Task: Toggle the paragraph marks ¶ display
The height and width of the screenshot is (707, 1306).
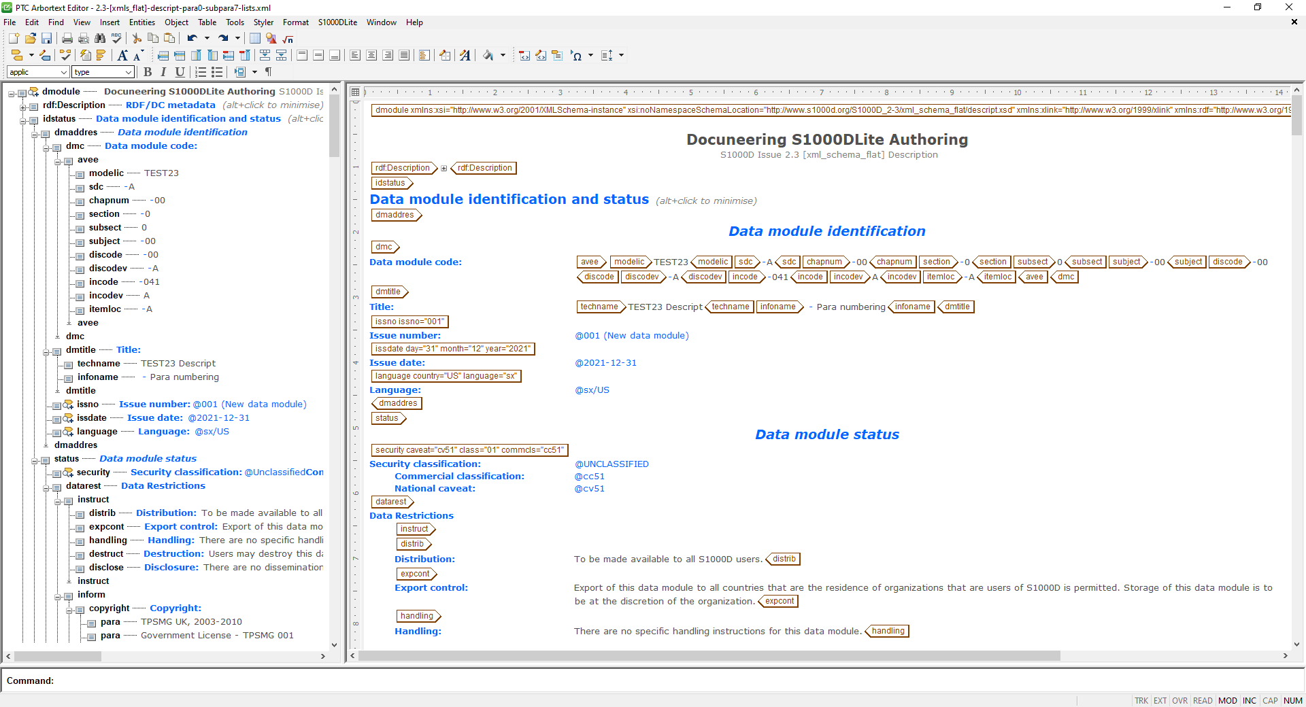Action: point(268,72)
